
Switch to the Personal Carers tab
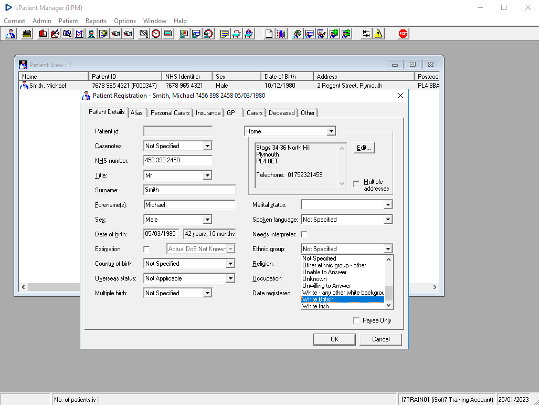pos(170,113)
